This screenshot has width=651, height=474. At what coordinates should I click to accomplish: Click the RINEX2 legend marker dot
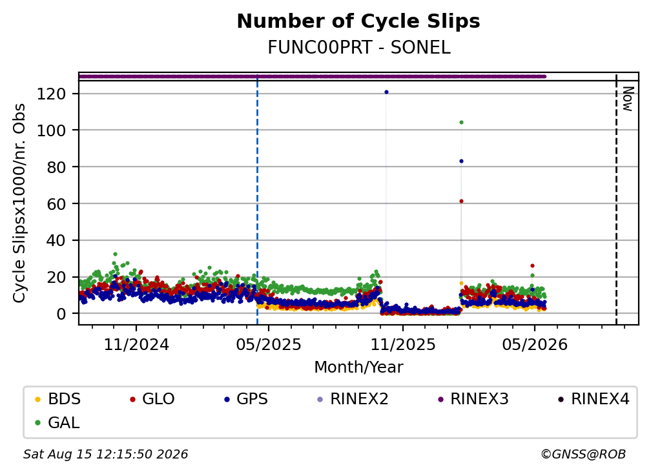pos(320,400)
